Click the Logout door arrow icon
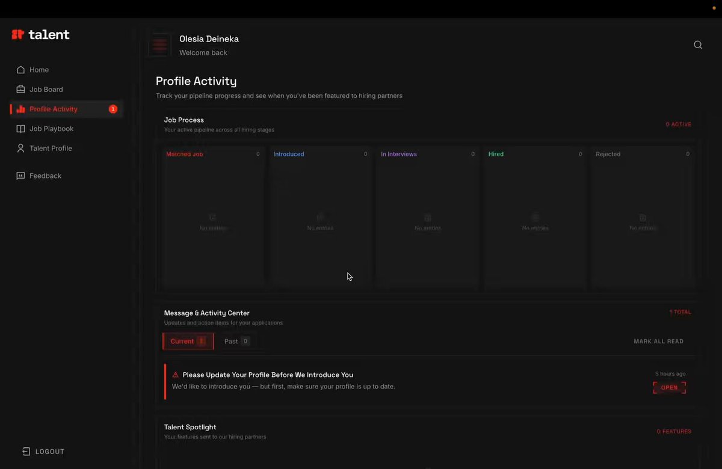 (x=26, y=452)
